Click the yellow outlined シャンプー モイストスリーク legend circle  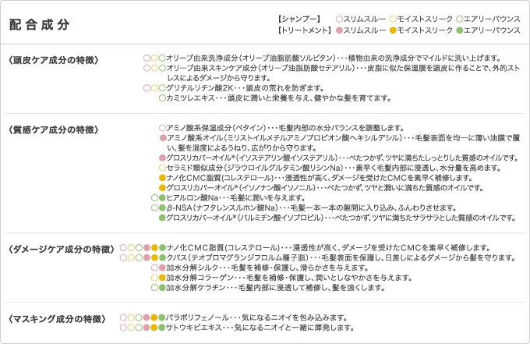point(393,19)
